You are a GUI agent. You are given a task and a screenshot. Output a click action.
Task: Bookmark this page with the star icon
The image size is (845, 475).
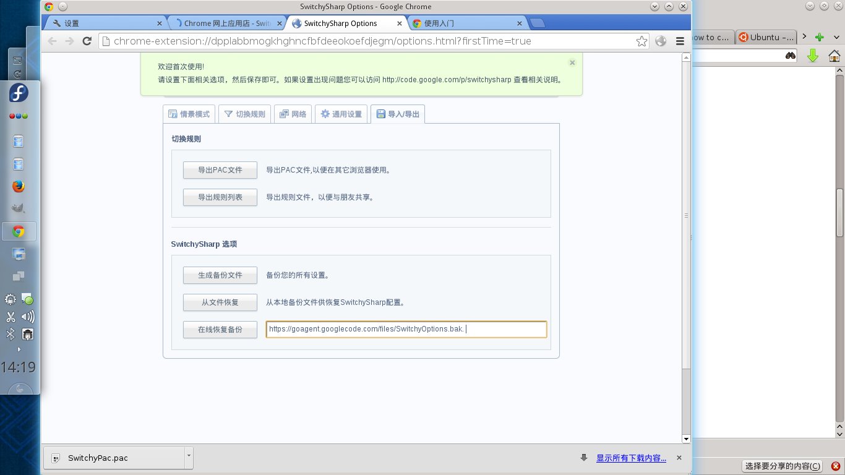[x=641, y=41]
